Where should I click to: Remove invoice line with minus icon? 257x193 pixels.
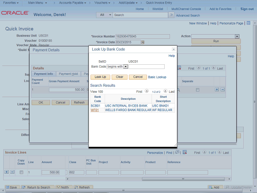(x=12, y=172)
